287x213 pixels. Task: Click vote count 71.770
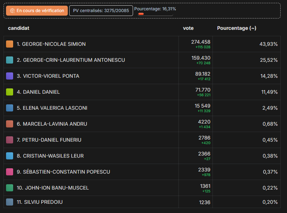(x=203, y=90)
